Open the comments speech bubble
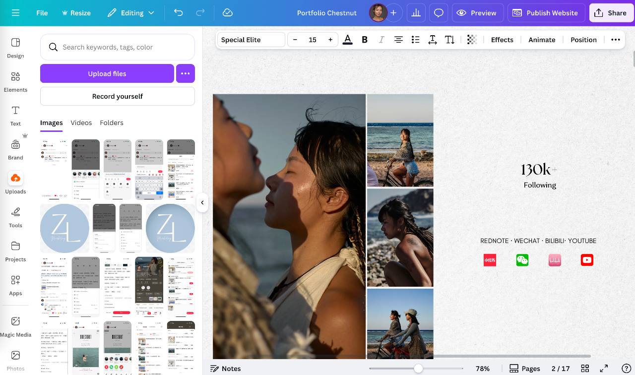635x375 pixels. (x=439, y=13)
